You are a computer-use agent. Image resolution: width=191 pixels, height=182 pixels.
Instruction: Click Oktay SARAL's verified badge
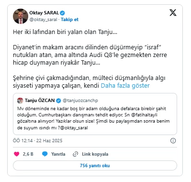pyautogui.click(x=62, y=13)
